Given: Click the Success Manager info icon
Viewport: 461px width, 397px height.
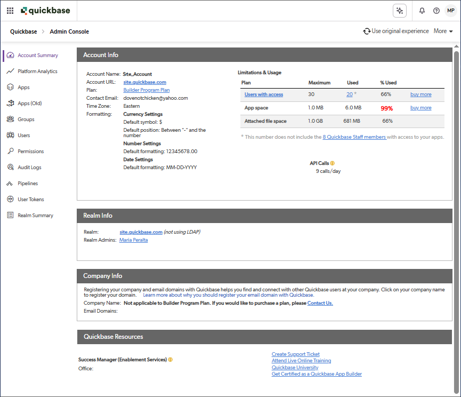Looking at the screenshot, I should 171,360.
